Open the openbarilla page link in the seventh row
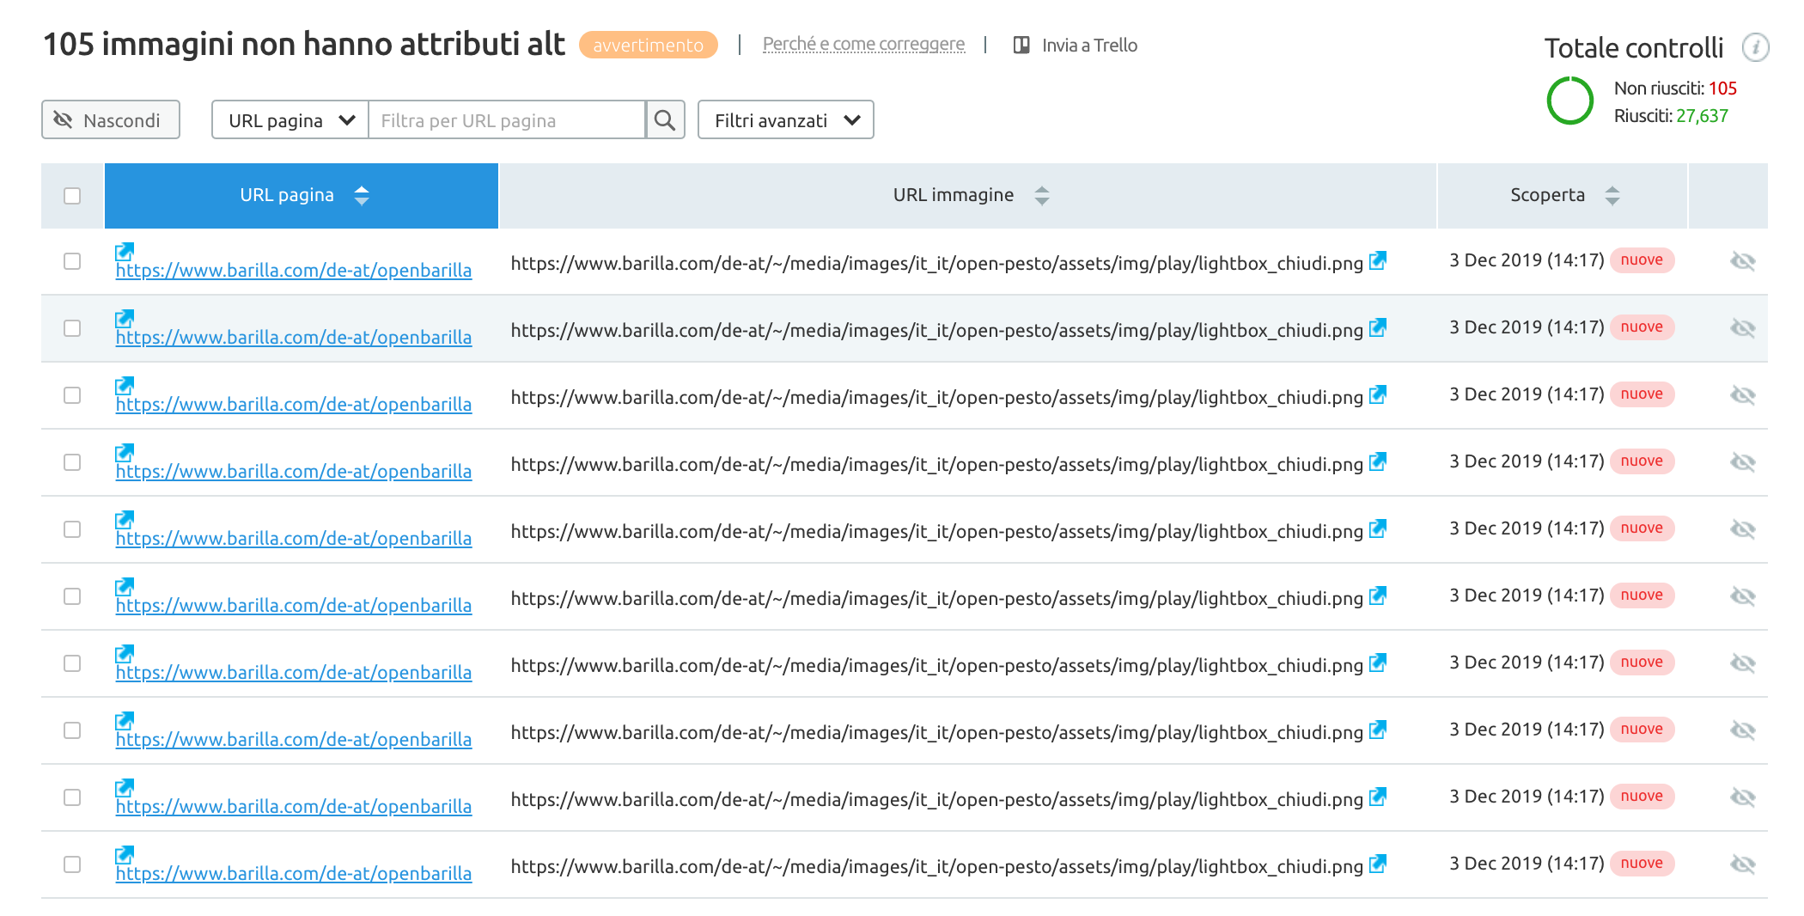This screenshot has width=1804, height=916. [294, 672]
